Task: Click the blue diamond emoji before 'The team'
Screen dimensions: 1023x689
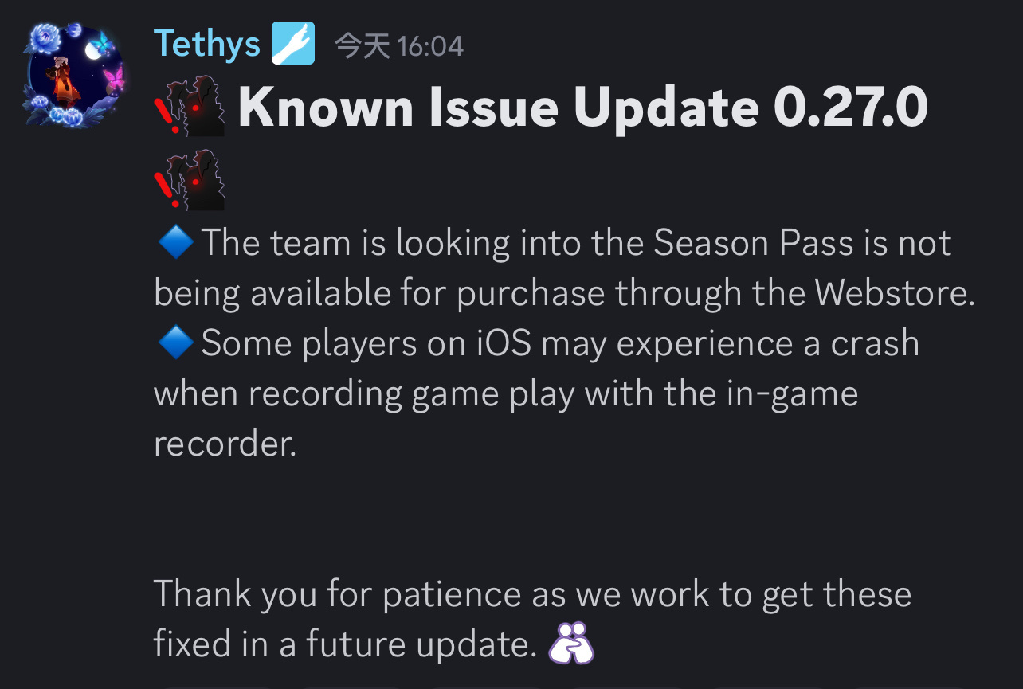Action: (x=176, y=242)
